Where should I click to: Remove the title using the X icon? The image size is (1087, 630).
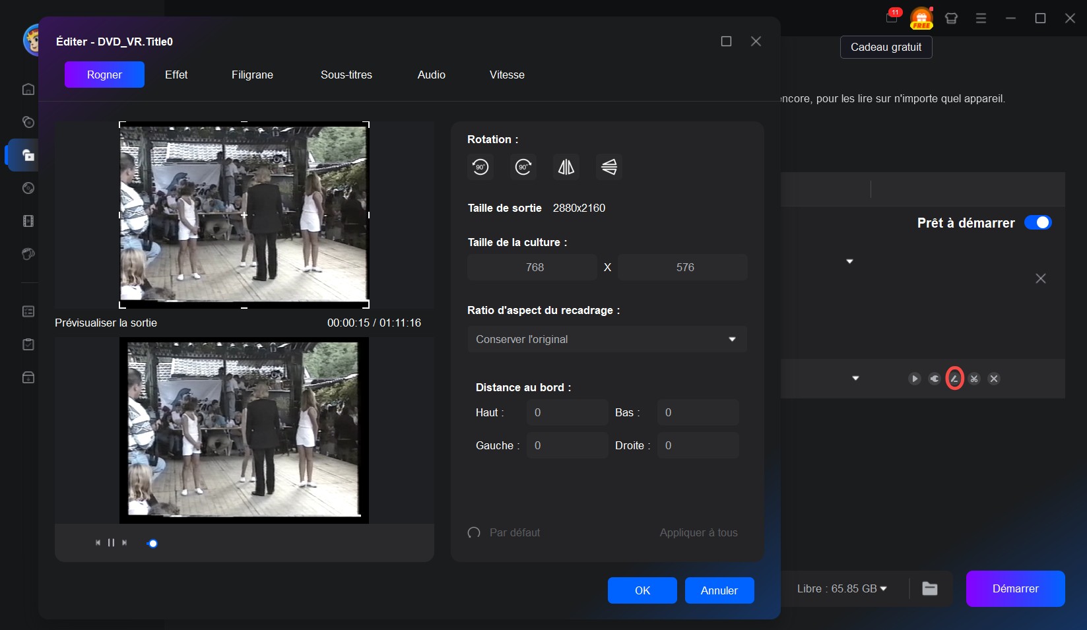coord(995,379)
